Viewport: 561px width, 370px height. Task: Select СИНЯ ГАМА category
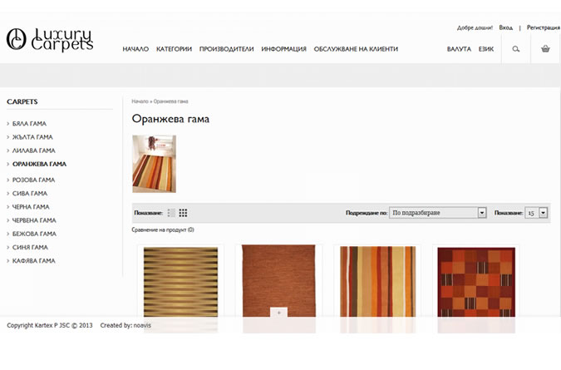[30, 248]
